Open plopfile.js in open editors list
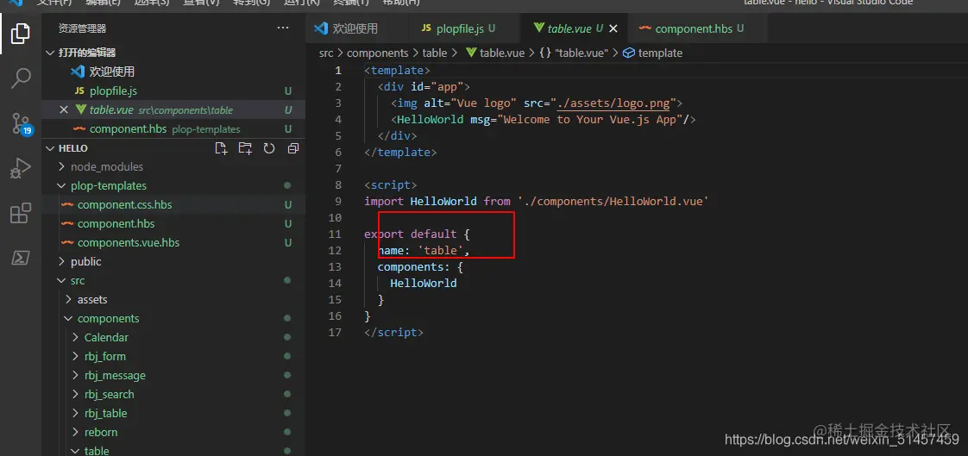Screen dimensions: 968x456 point(113,91)
